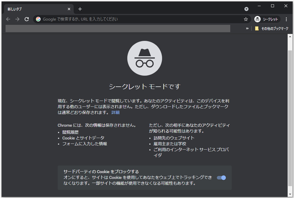The height and width of the screenshot is (198, 294).
Task: Click the address bar search field
Action: tap(142, 19)
